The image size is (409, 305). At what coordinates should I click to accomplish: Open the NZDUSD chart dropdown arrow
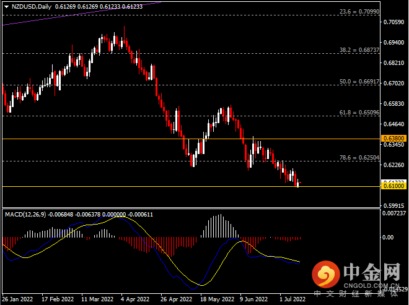7,7
